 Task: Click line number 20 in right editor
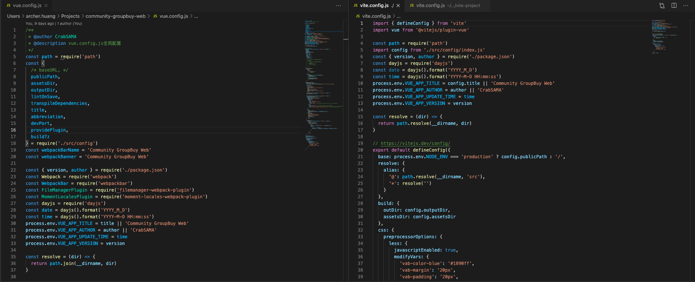coord(360,150)
